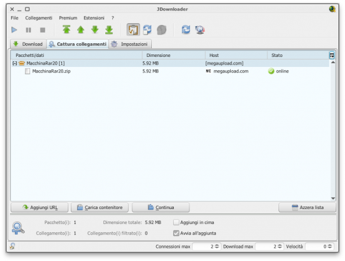This screenshot has width=345, height=261.
Task: Move selection to top with double-up arrow
Action: coord(66,29)
